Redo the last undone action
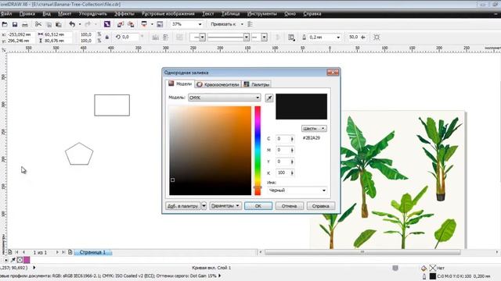The width and height of the screenshot is (501, 281). coord(88,24)
